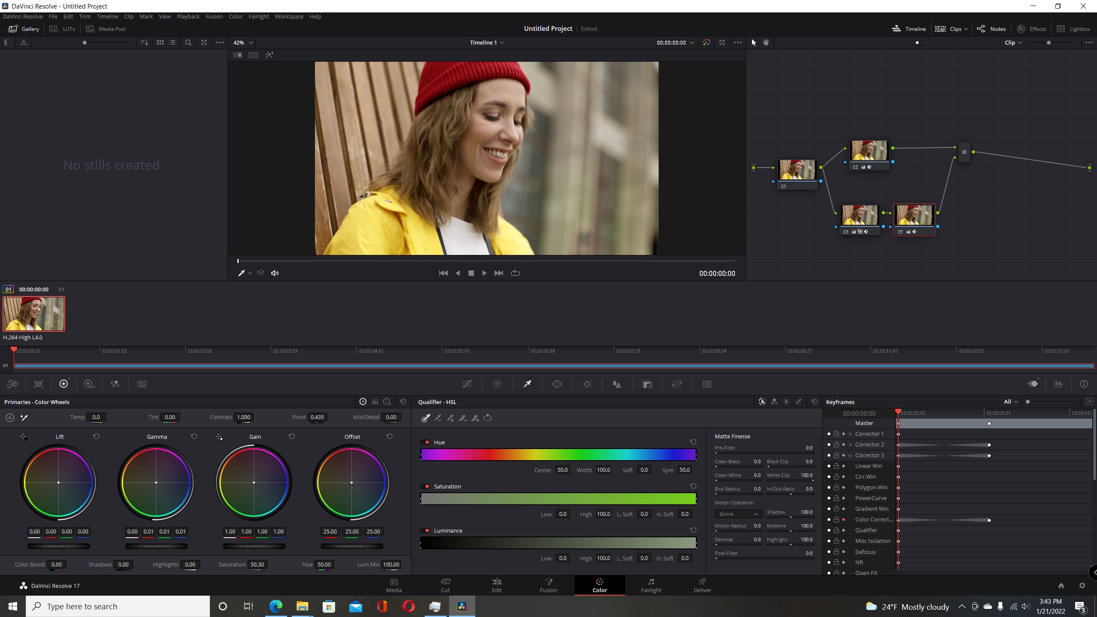Open the LUTs browser button
The image size is (1097, 617).
[x=62, y=29]
